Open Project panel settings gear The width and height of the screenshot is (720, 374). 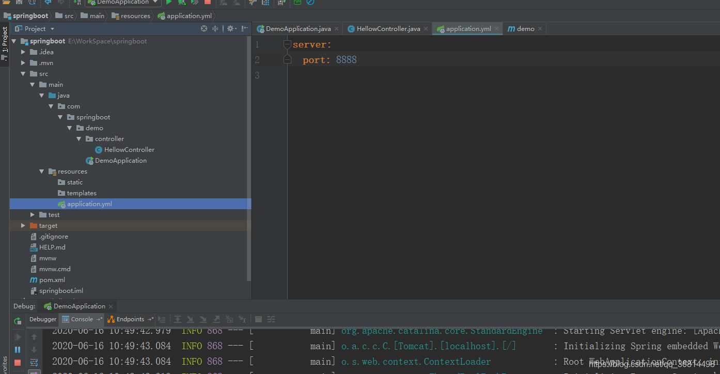click(231, 29)
